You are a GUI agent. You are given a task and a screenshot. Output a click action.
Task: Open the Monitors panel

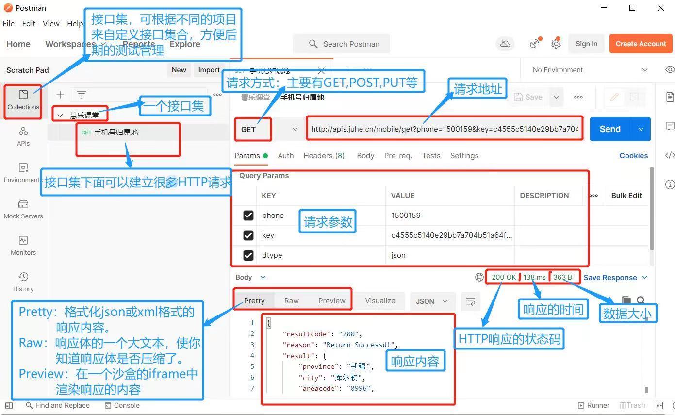tap(23, 245)
